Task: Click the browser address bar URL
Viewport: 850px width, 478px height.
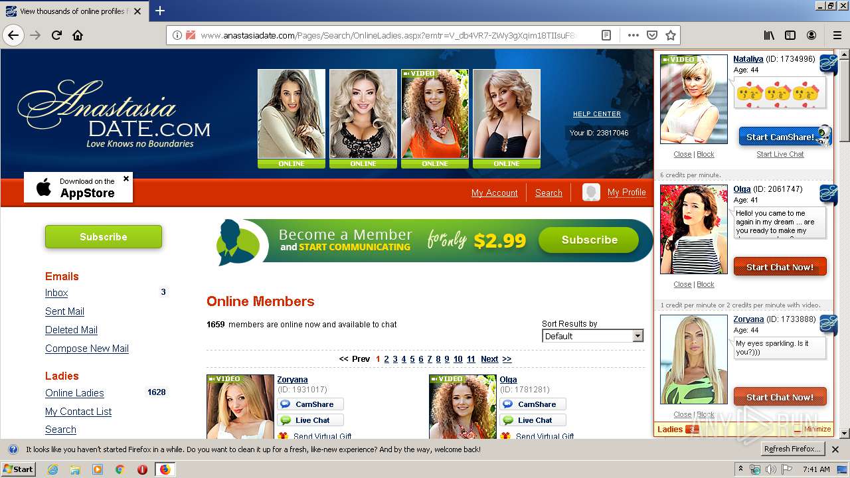Action: tap(388, 35)
